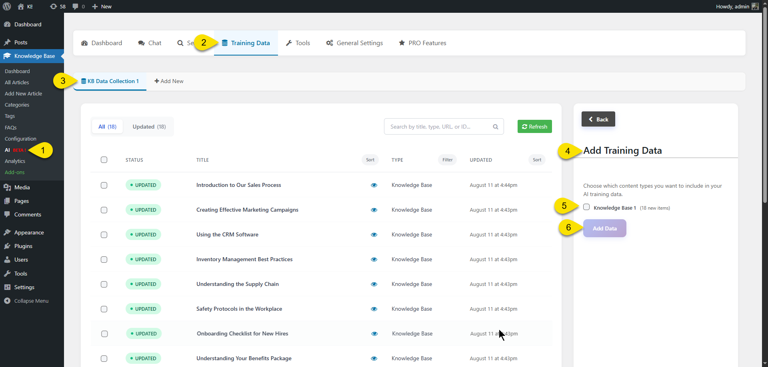Click the search magnifier icon in search field
The image size is (768, 367).
[496, 127]
